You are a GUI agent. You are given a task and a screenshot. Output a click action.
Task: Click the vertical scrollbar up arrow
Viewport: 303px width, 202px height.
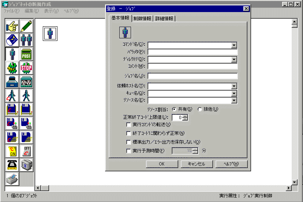(x=295, y=22)
